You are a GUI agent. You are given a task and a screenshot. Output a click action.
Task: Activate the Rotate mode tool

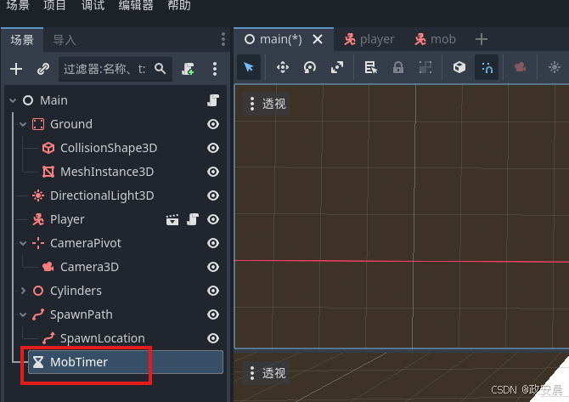coord(309,67)
